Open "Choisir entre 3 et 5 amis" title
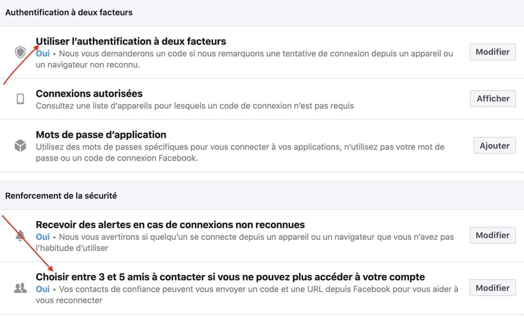Screen dimensions: 524x317 pyautogui.click(x=230, y=277)
